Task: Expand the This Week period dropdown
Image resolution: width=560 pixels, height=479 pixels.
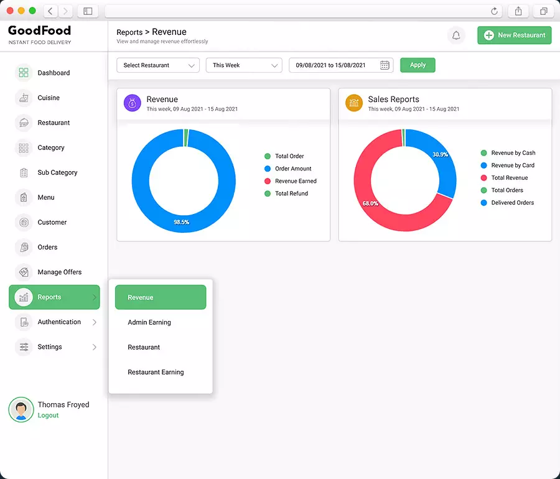Action: (x=244, y=65)
